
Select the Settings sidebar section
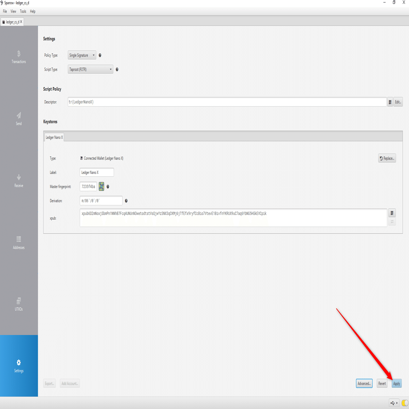point(19,366)
